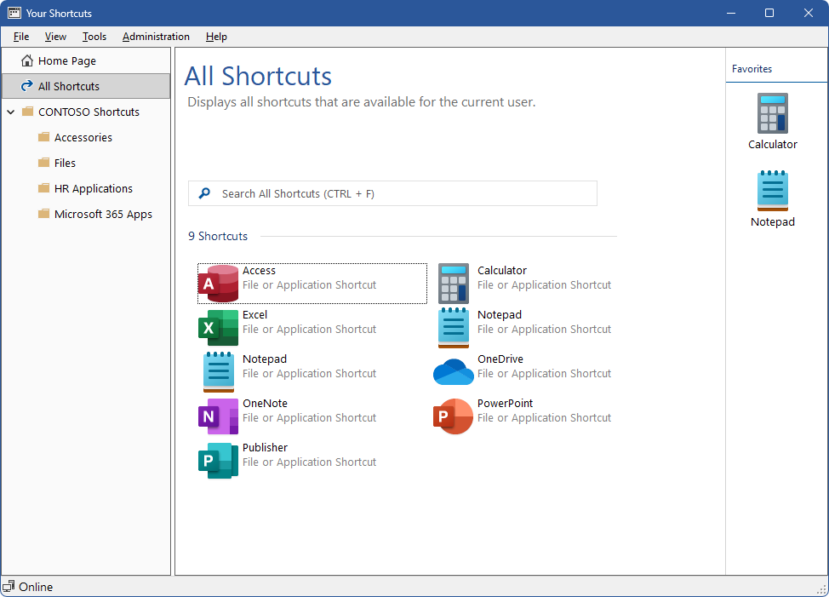Image resolution: width=829 pixels, height=597 pixels.
Task: Open the Access shortcut icon
Action: 218,284
